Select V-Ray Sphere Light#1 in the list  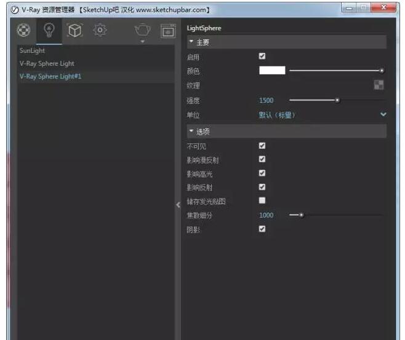pyautogui.click(x=96, y=76)
